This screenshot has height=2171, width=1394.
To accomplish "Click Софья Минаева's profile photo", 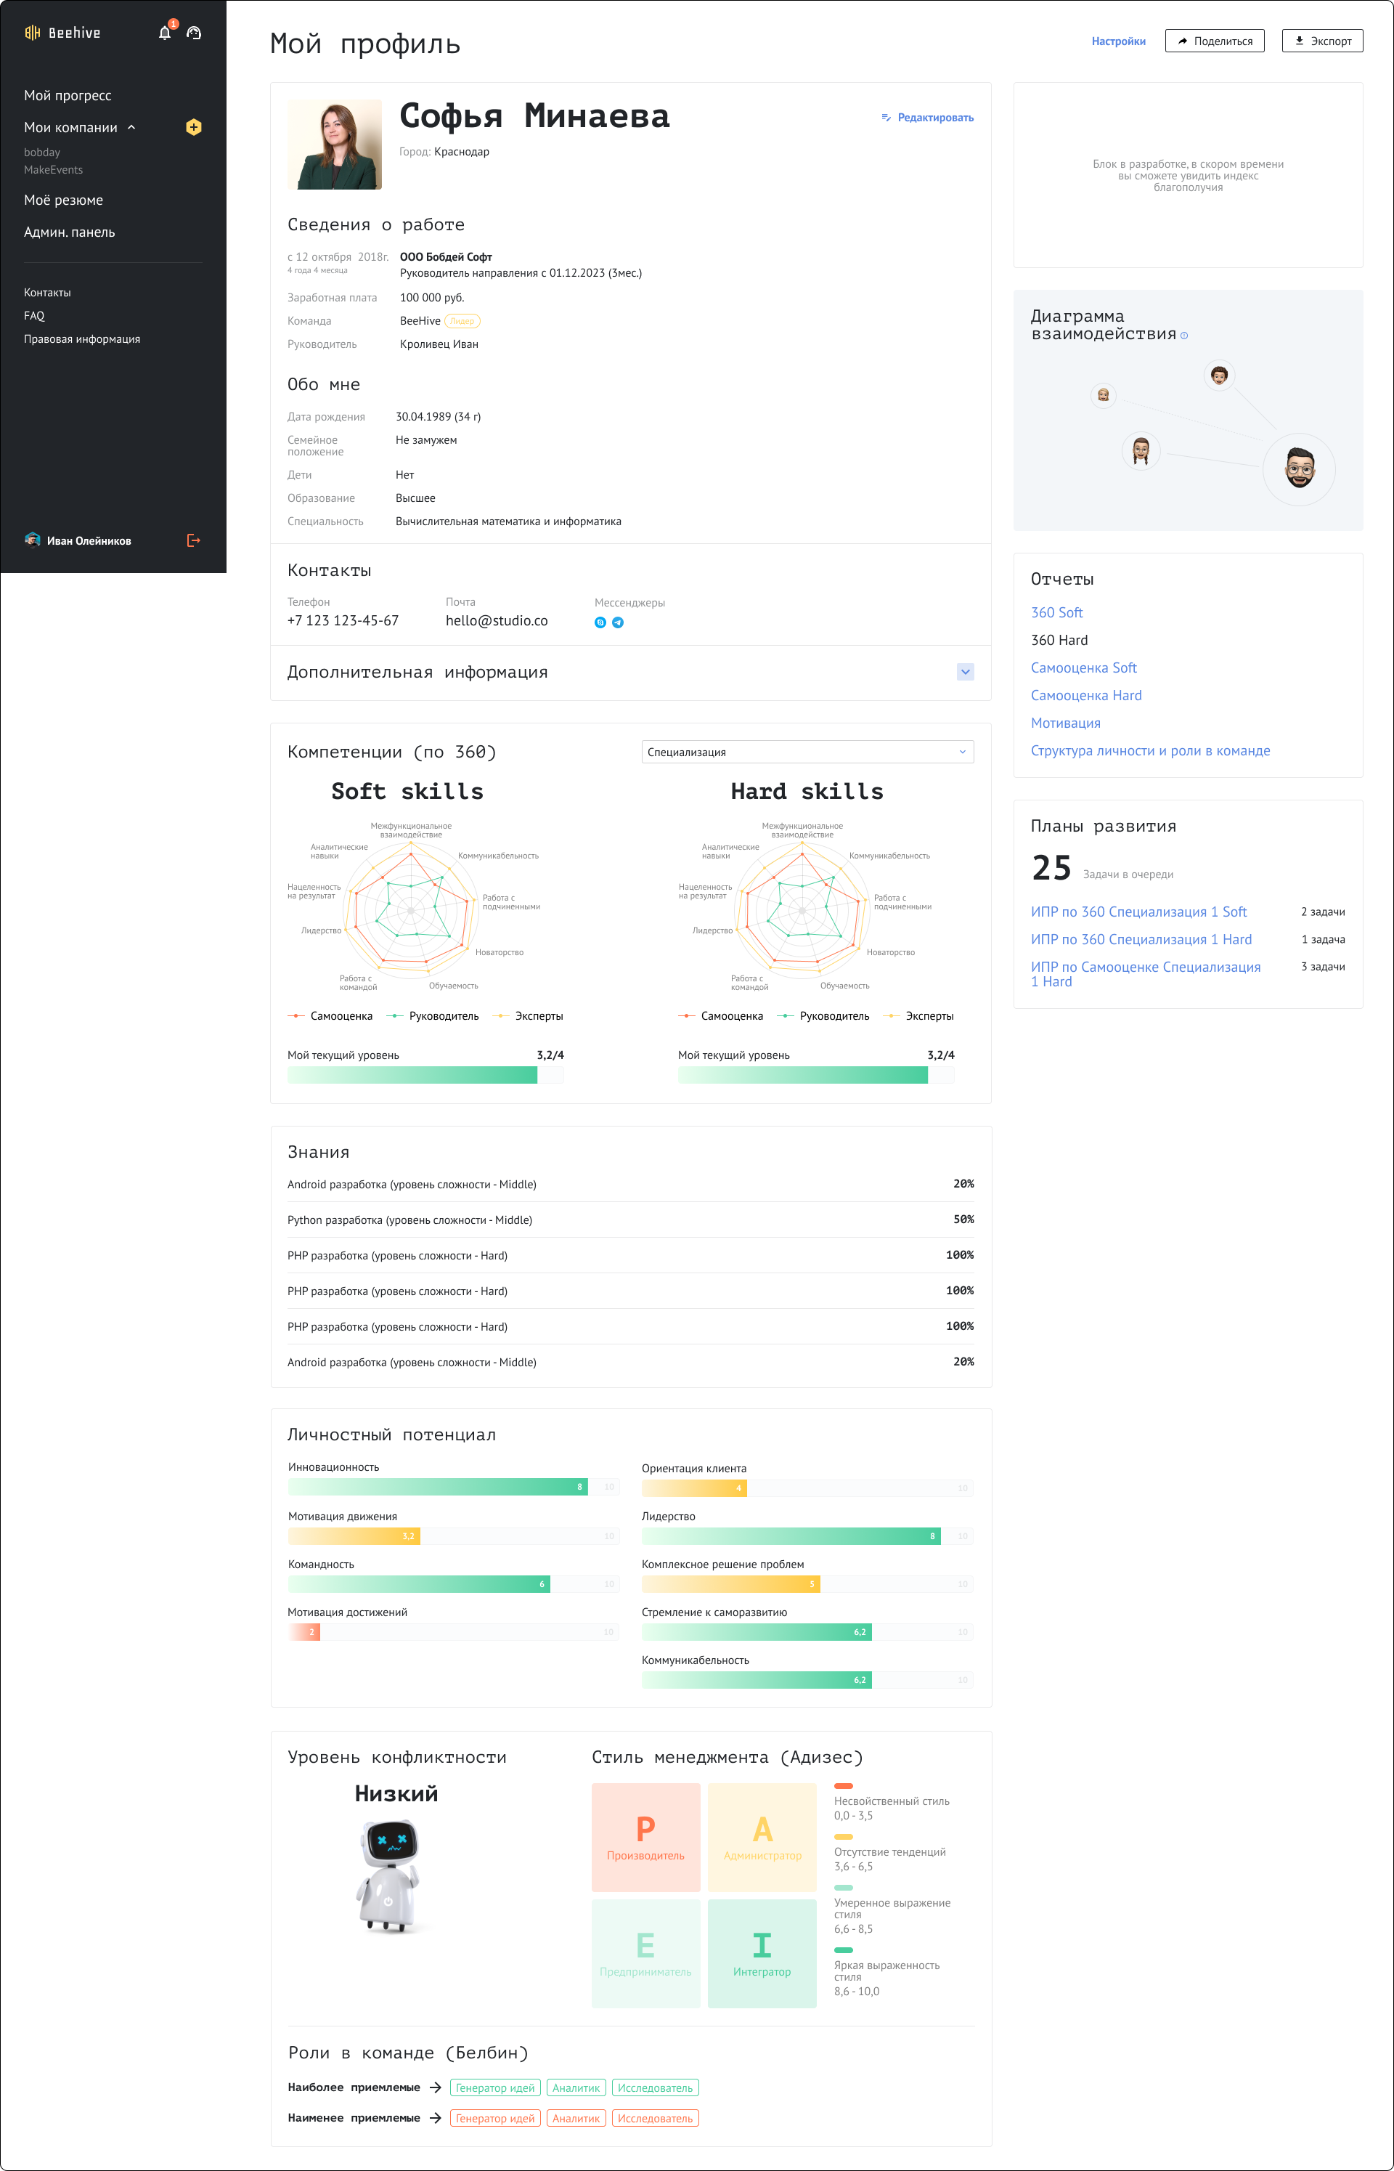I will (334, 144).
